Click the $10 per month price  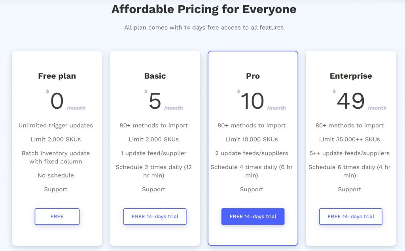pyautogui.click(x=252, y=101)
